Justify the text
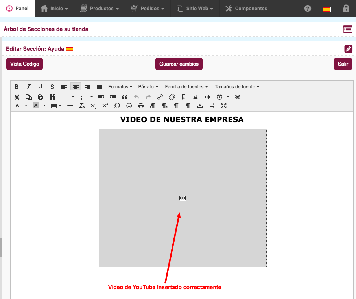 point(100,87)
